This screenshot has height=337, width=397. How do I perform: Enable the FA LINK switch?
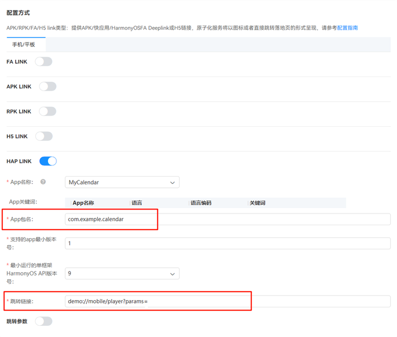[44, 61]
